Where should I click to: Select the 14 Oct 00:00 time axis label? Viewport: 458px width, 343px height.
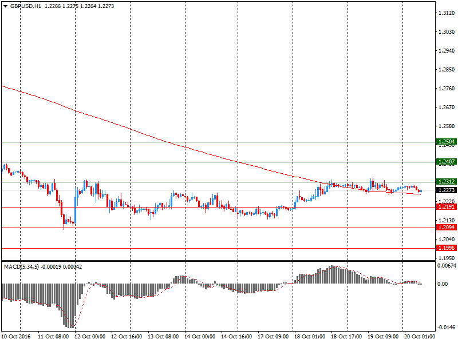pos(200,337)
